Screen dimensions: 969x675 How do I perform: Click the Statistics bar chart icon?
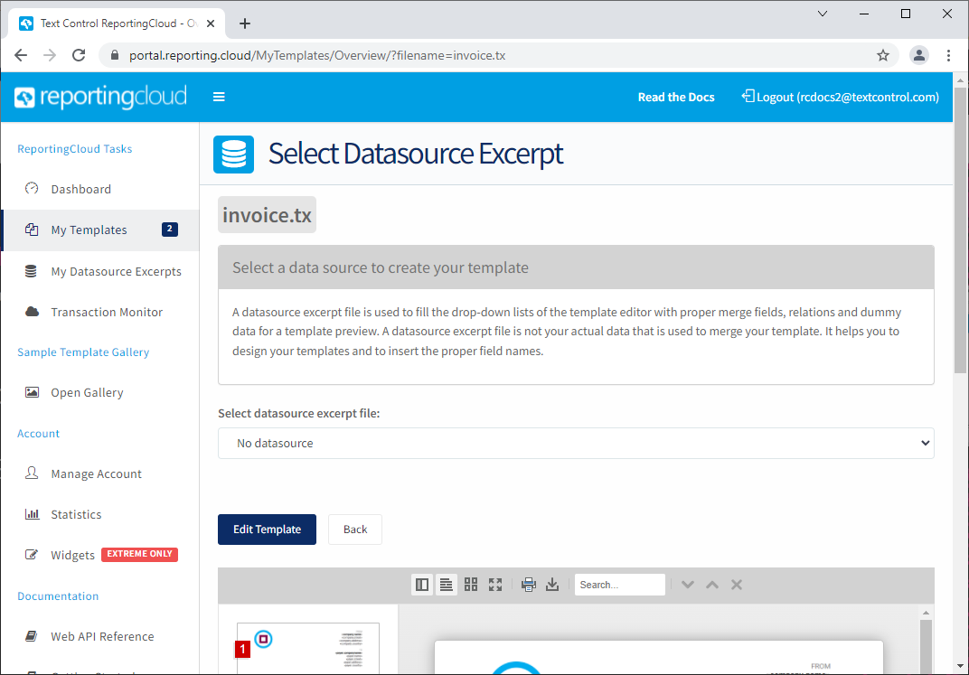click(x=32, y=514)
